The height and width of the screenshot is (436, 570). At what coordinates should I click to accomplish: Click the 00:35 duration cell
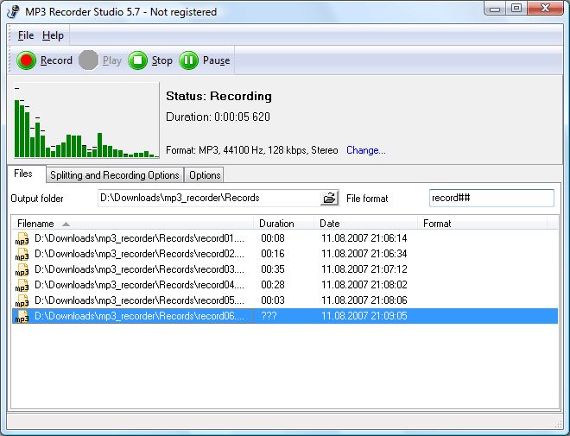pyautogui.click(x=273, y=269)
